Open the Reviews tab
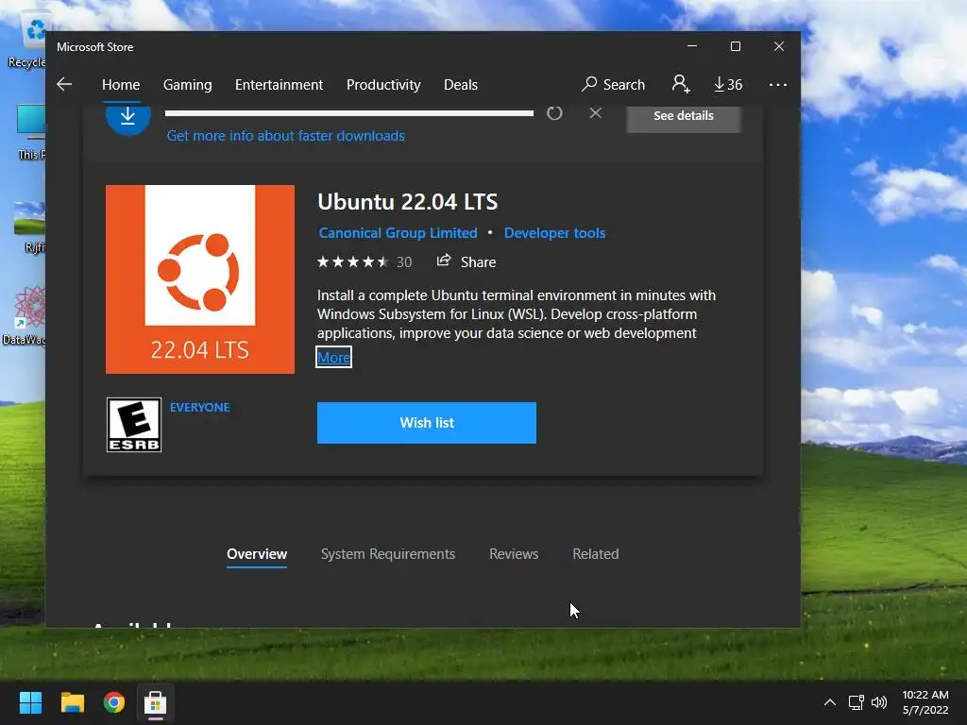Viewport: 967px width, 725px height. click(x=514, y=553)
